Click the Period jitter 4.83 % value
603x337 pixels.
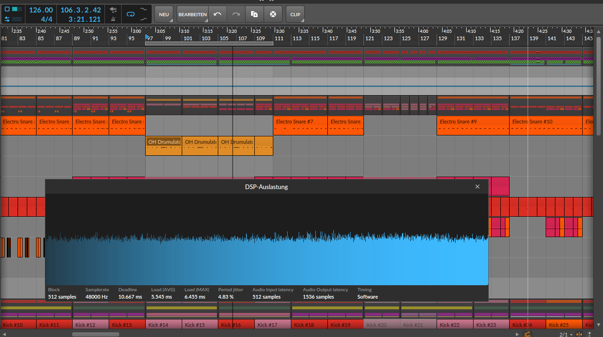coord(226,297)
